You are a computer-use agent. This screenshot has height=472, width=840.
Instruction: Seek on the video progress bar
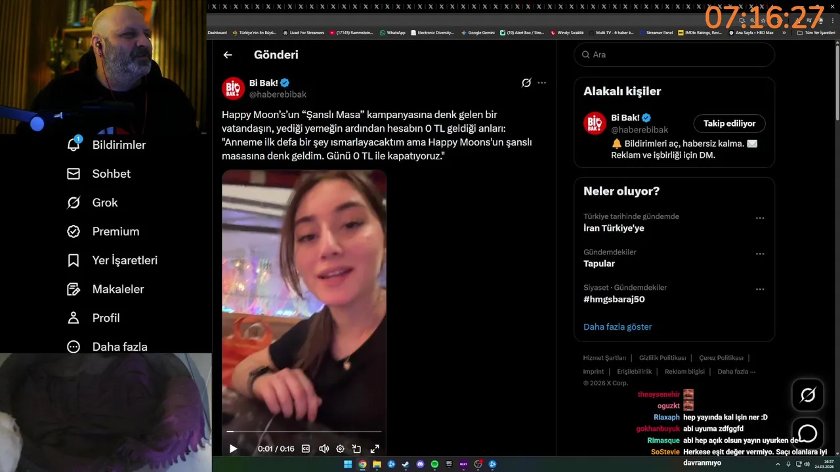coord(304,431)
